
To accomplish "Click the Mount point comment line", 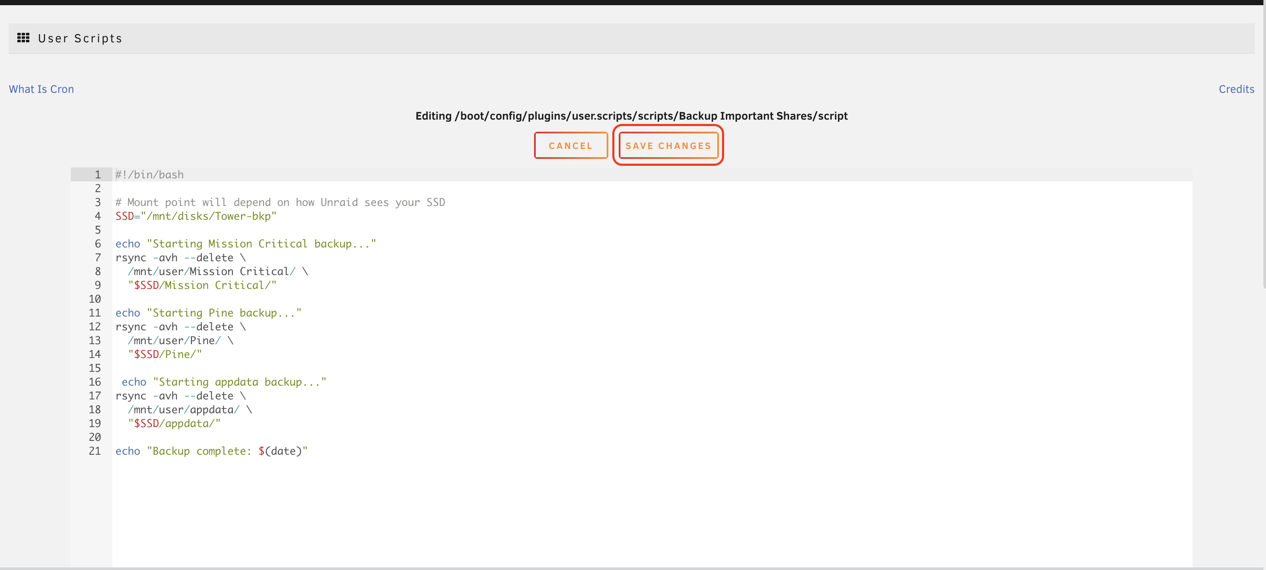I will [280, 202].
